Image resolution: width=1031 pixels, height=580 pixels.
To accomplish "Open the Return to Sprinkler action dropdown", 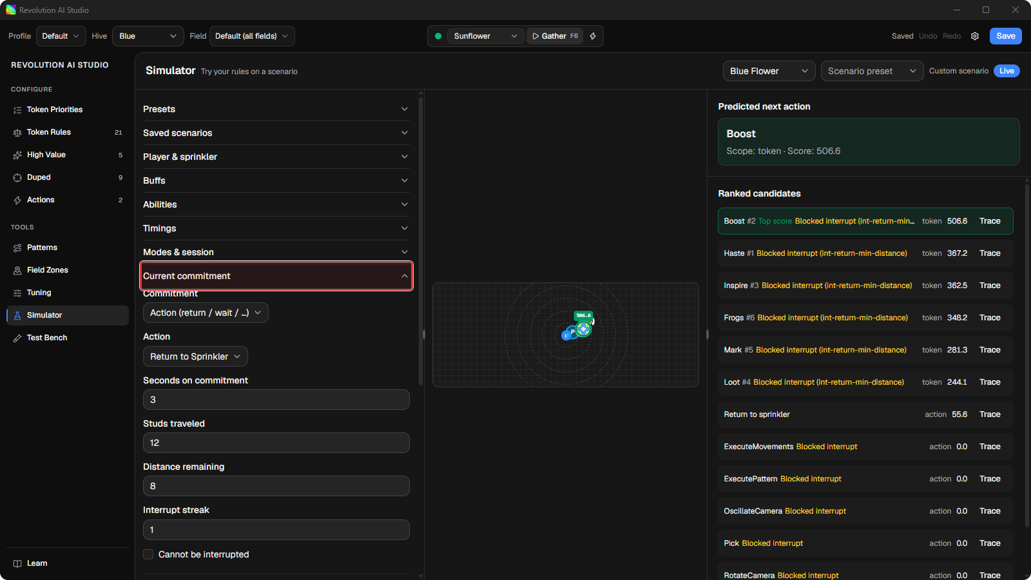I will click(x=195, y=356).
